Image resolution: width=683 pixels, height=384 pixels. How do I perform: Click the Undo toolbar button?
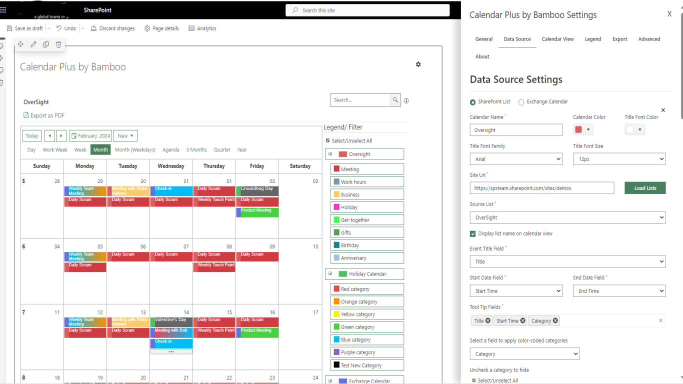[x=66, y=28]
